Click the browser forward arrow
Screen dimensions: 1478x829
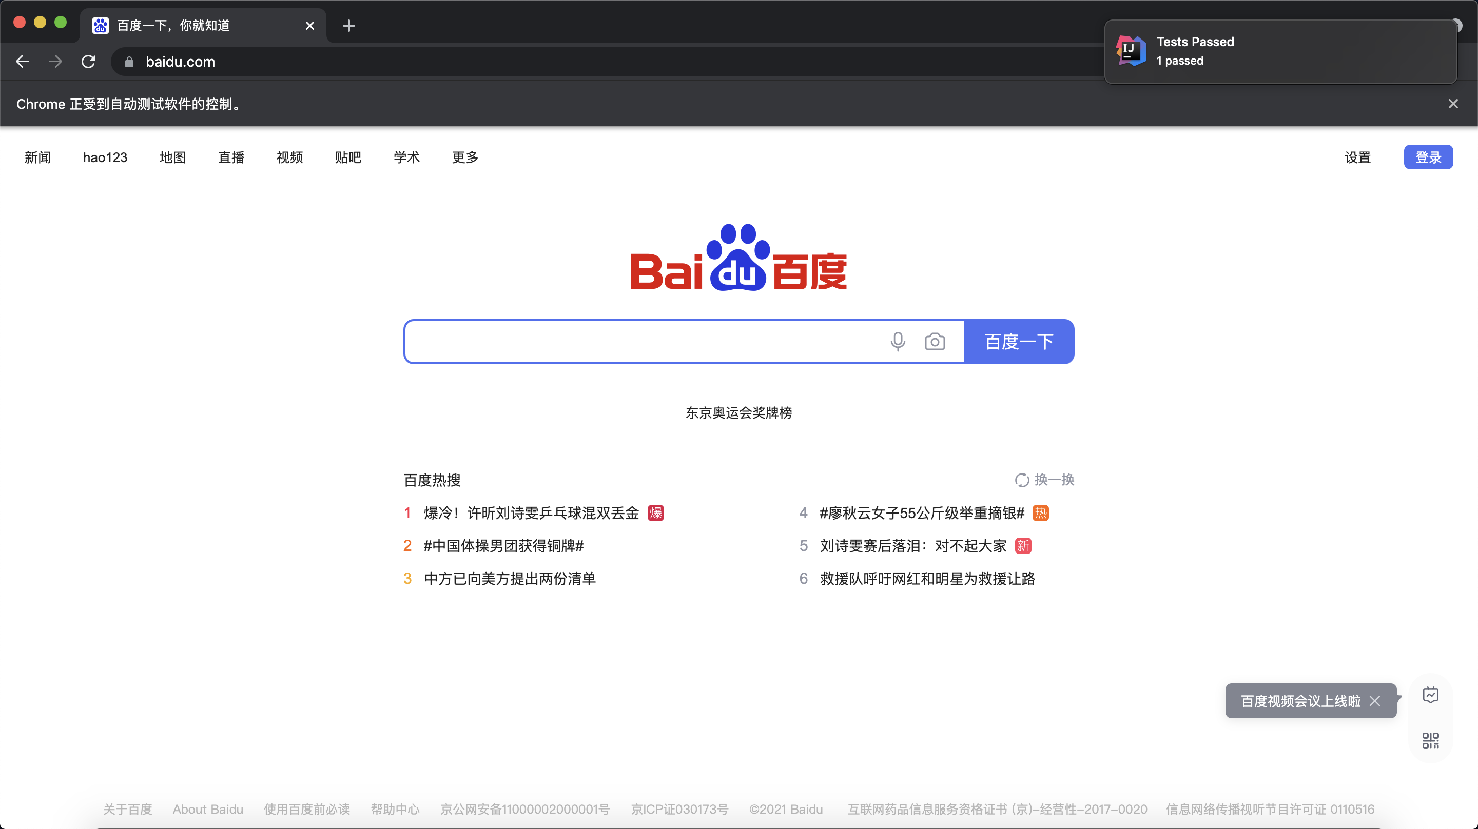click(x=55, y=62)
